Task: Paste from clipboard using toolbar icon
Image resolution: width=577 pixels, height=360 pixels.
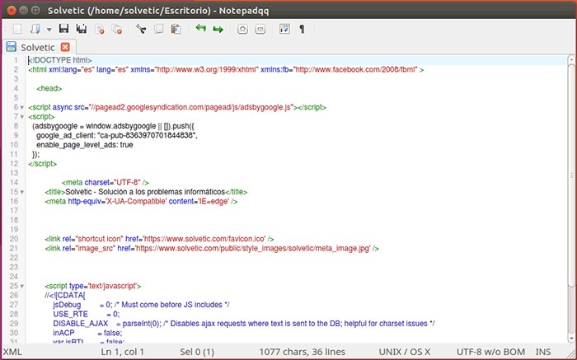Action: [x=176, y=29]
